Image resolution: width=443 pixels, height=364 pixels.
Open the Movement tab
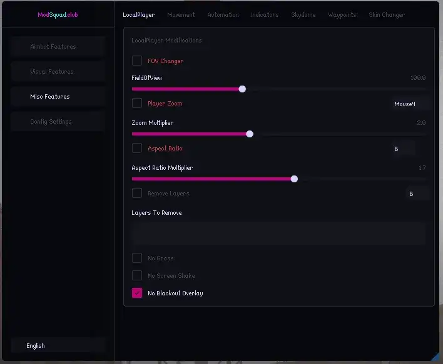(x=181, y=14)
